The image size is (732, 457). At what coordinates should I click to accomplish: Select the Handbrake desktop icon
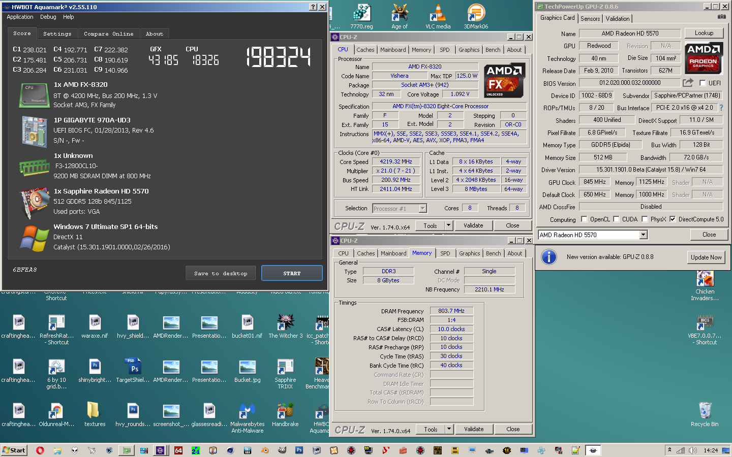point(285,414)
